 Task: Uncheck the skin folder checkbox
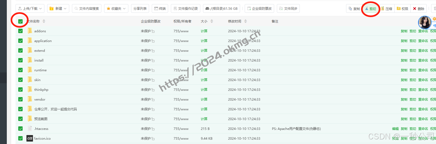pos(20,80)
